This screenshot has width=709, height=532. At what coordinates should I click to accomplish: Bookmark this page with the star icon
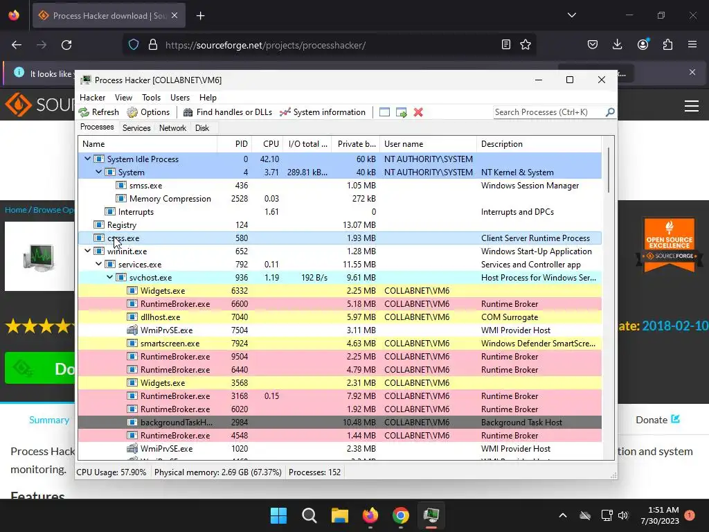click(x=526, y=44)
